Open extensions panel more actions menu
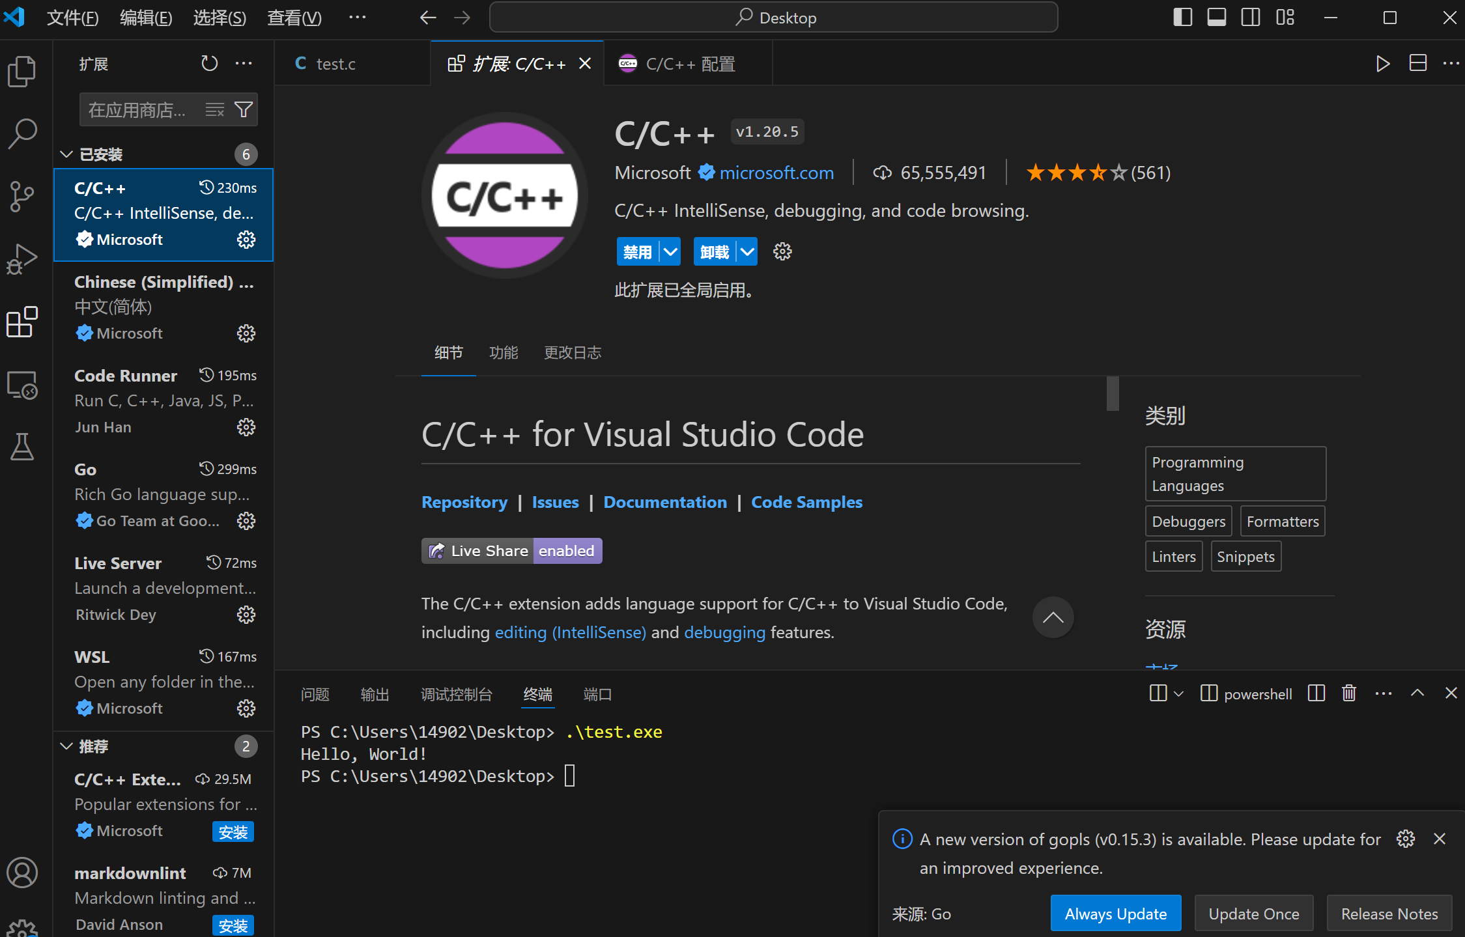This screenshot has height=937, width=1465. (x=244, y=63)
